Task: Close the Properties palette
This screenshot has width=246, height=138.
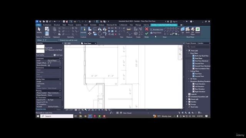Action: (63, 43)
